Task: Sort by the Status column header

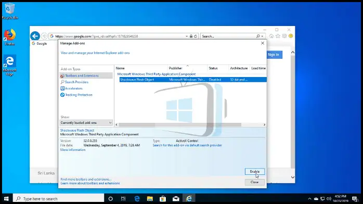Action: (x=217, y=68)
